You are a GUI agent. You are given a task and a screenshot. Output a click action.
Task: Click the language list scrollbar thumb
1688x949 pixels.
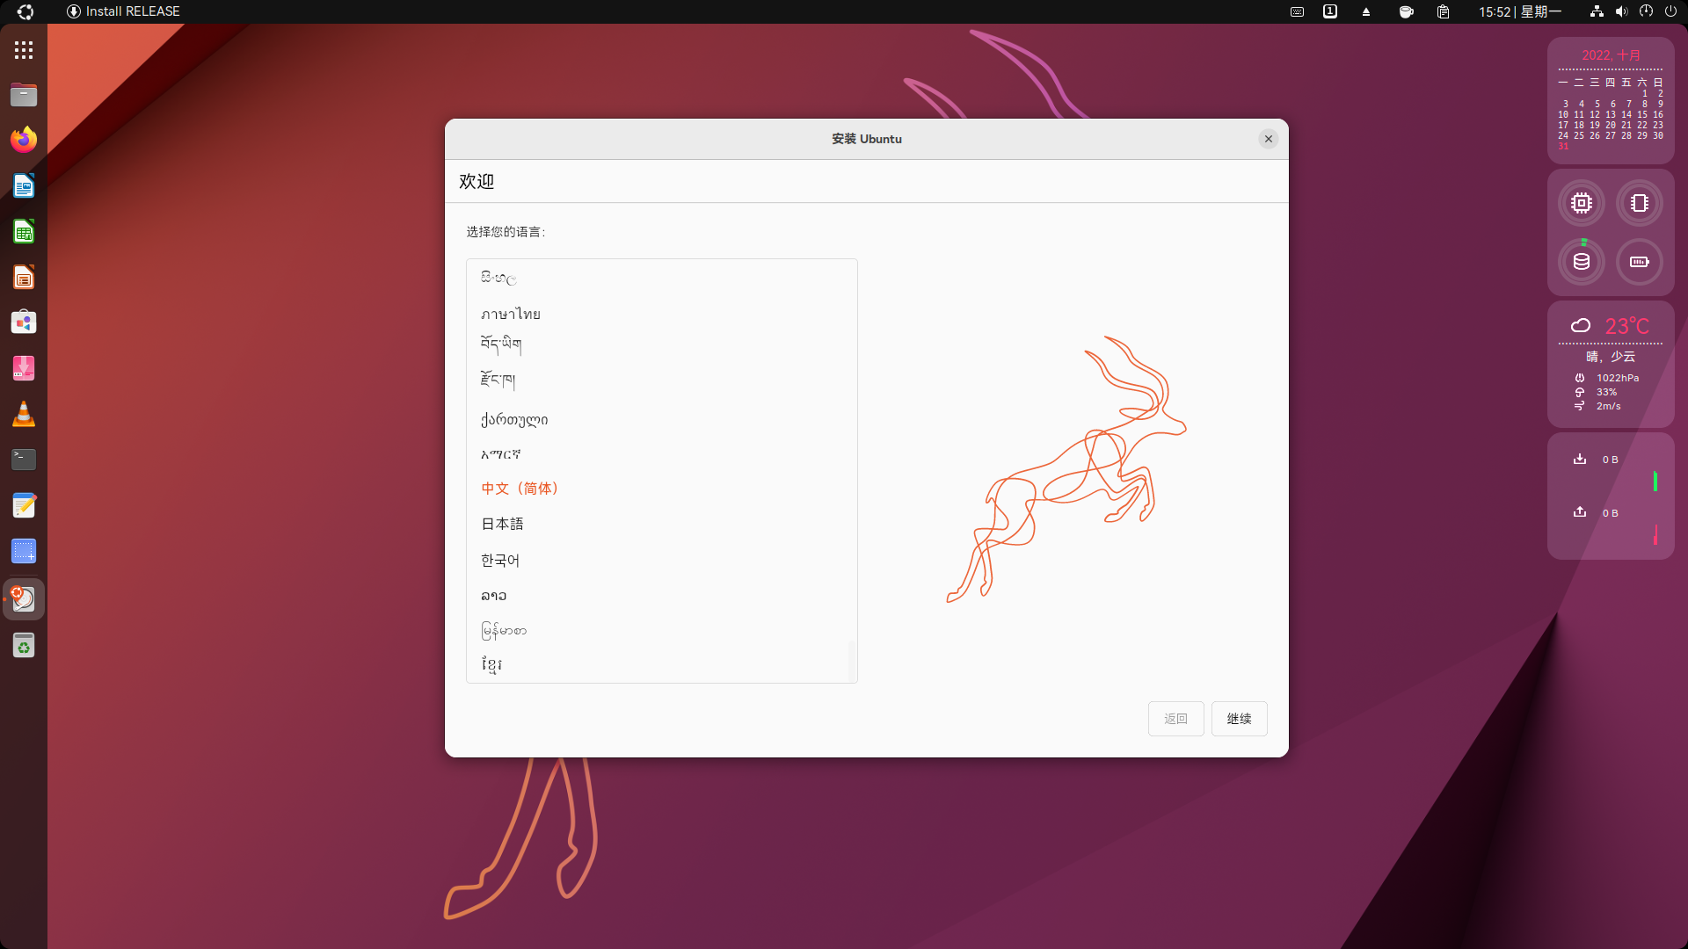851,661
